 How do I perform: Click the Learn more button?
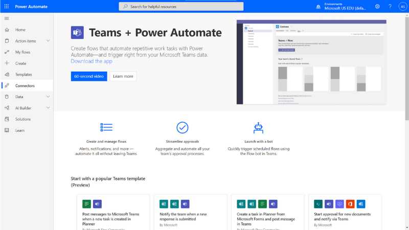point(123,76)
